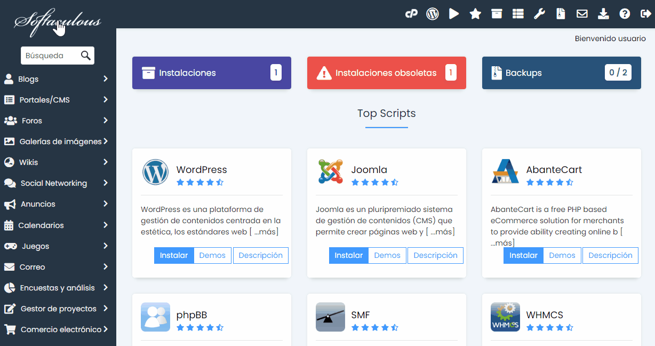The width and height of the screenshot is (655, 346).
Task: Expand the Galerías de imágenes chevron
Action: [106, 141]
